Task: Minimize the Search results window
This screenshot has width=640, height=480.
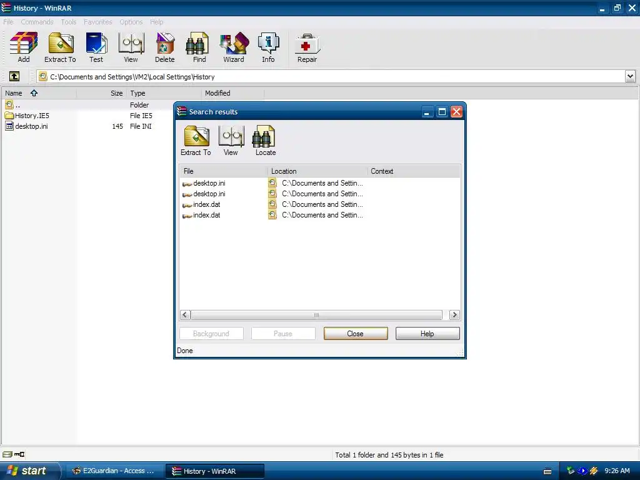Action: [427, 111]
